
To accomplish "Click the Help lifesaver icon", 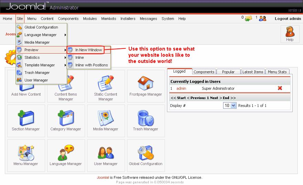I will tap(290, 32).
